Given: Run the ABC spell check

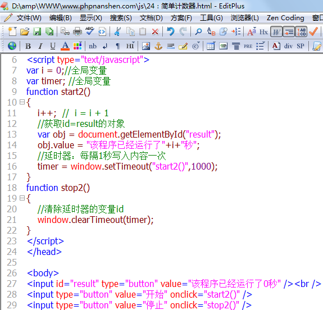Looking at the screenshot, I should [x=90, y=31].
